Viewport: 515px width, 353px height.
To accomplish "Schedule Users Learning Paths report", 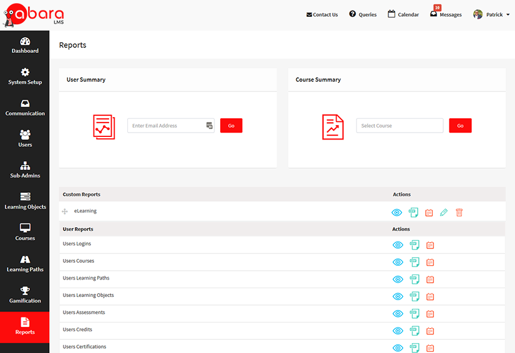I will tap(430, 279).
